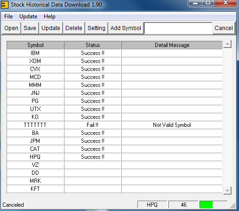Select the BA symbol cell
The image size is (239, 211).
point(35,133)
